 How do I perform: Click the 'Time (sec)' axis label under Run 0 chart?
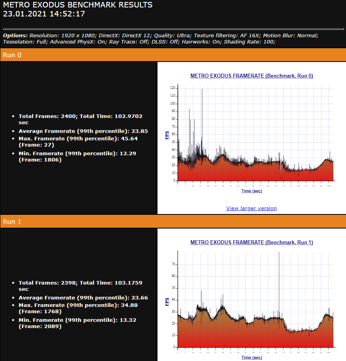pyautogui.click(x=252, y=191)
